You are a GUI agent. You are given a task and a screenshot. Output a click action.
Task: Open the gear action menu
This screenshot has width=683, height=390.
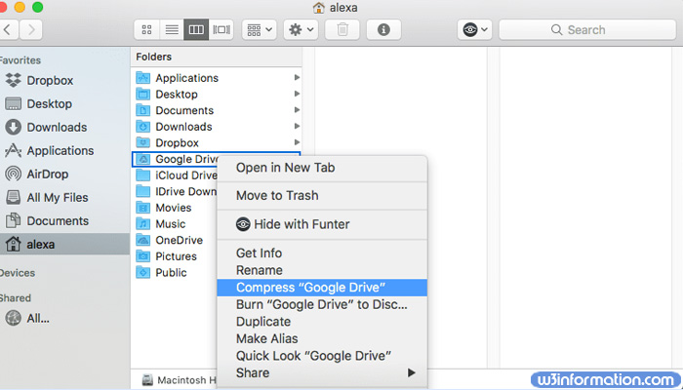tap(301, 29)
